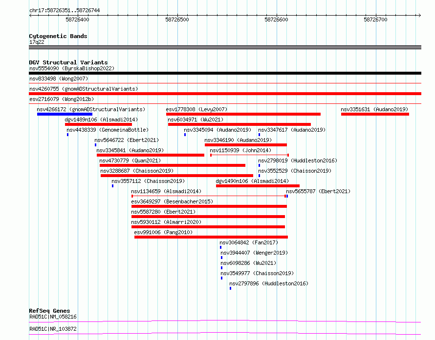The height and width of the screenshot is (340, 435).
Task: Open the nsv6034971 (Wu2021) label
Action: pos(196,120)
